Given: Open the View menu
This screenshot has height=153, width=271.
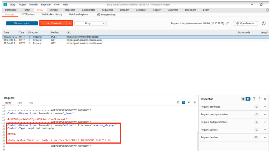Looking at the screenshot, I should tap(57, 5).
